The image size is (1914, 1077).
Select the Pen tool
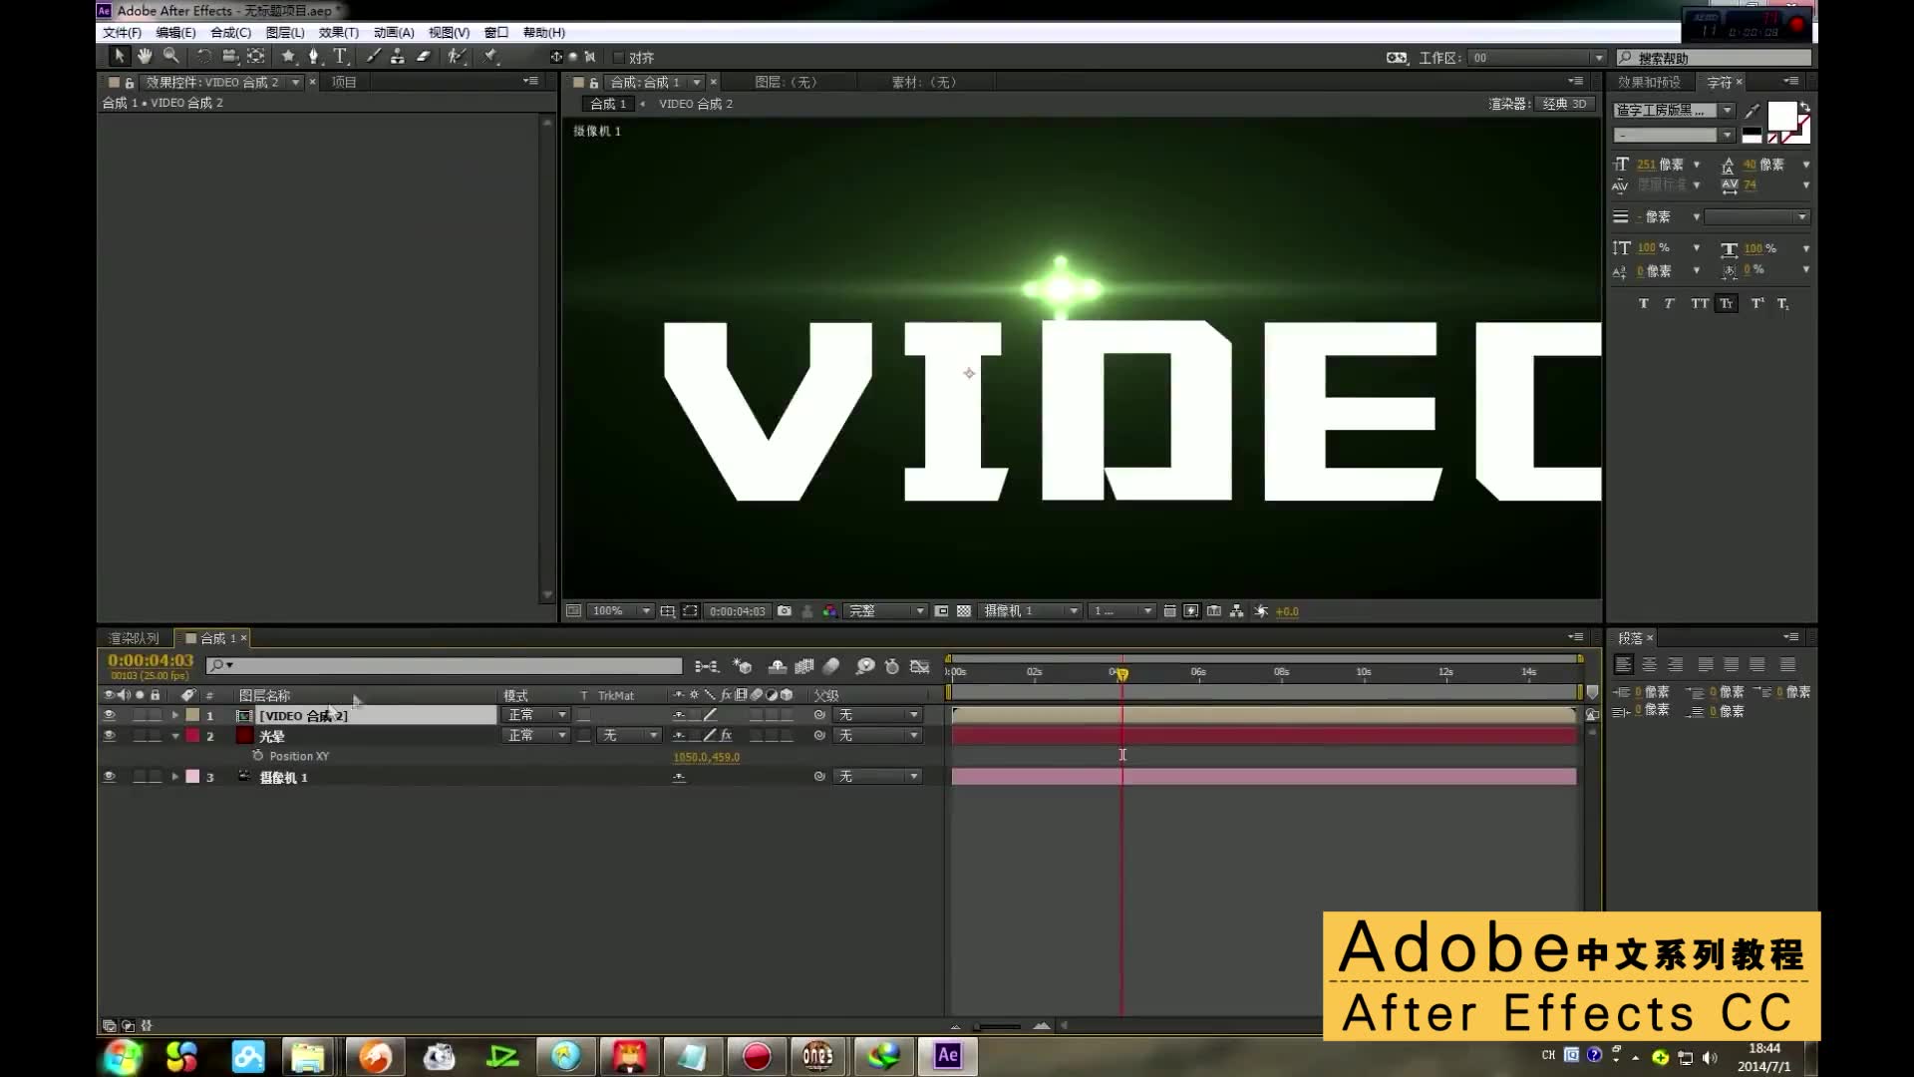[x=313, y=57]
